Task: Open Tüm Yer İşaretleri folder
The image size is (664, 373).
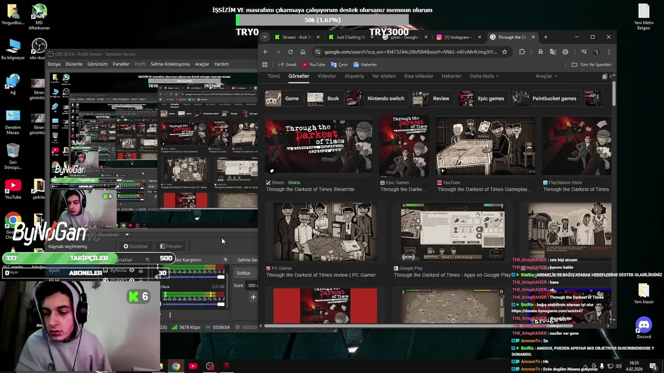Action: [591, 65]
